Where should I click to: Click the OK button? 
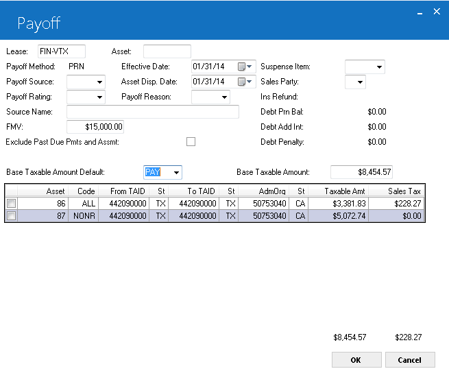tap(356, 360)
